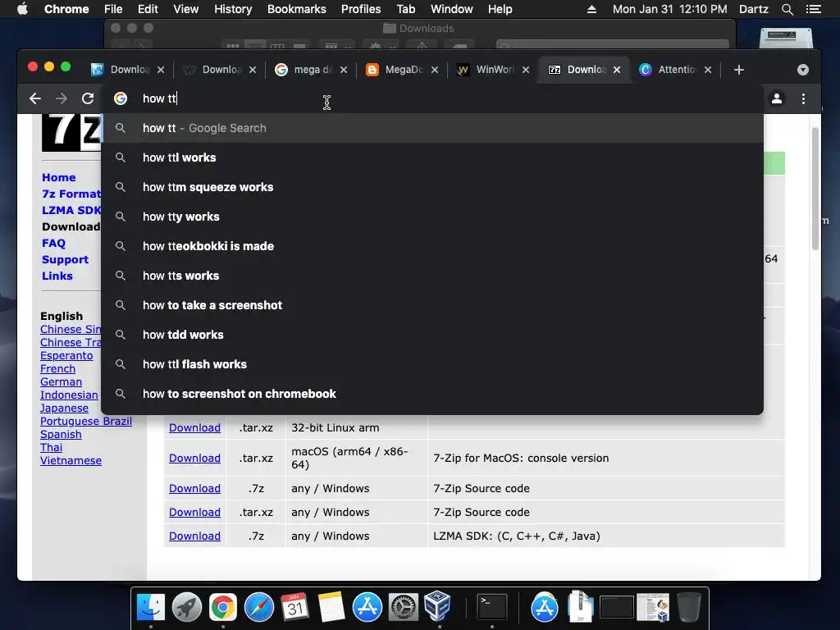840x630 pixels.
Task: Open Spotlight search in menu bar
Action: 787,9
